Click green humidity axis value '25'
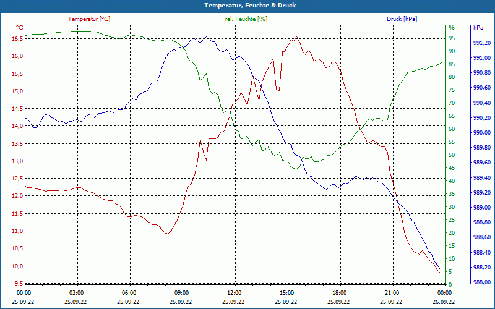Viewport: 495px width, 309px height. coord(452,220)
